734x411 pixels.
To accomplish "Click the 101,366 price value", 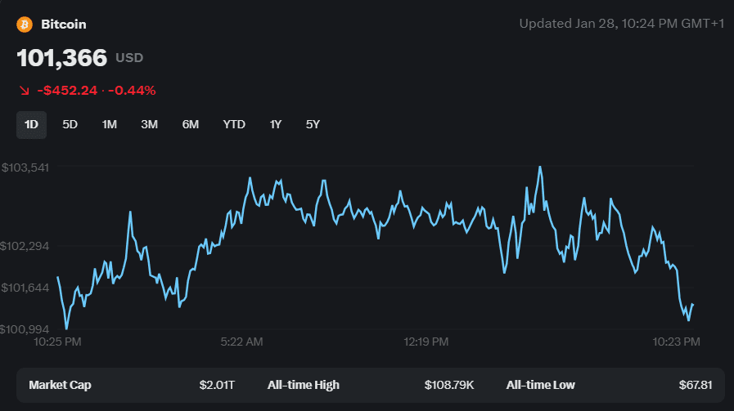I will point(62,58).
